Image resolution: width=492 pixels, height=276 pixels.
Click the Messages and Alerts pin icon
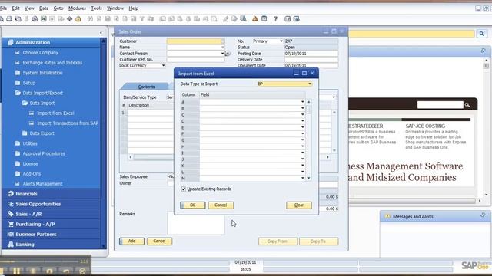[x=483, y=215]
